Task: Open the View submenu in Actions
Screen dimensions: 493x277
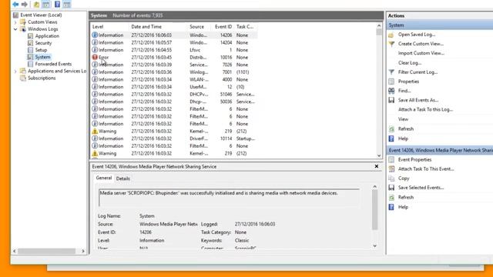Action: pos(403,119)
